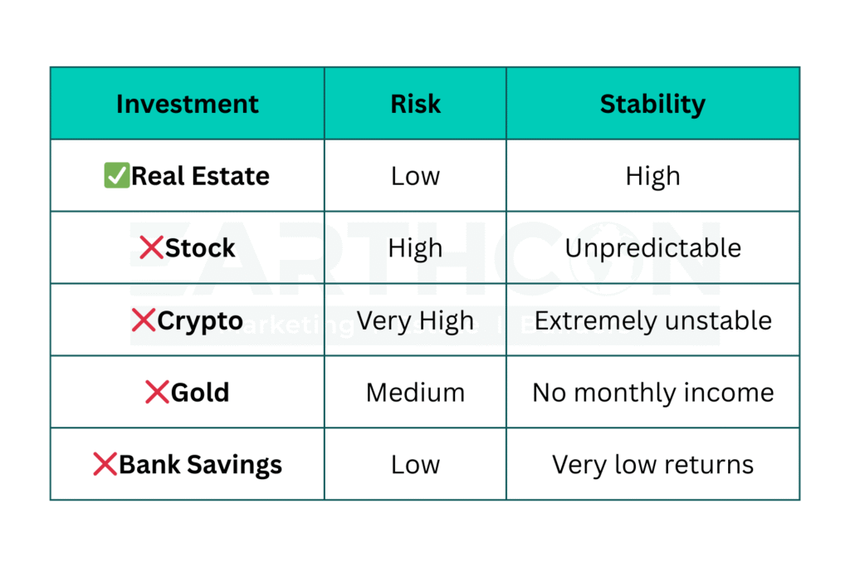
Task: Click the No monthly income cell
Action: [x=652, y=393]
